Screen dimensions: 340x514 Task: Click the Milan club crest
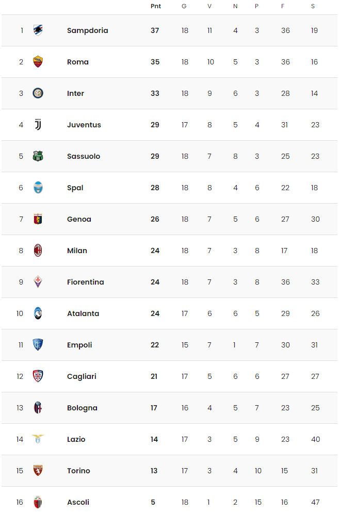[x=38, y=251]
